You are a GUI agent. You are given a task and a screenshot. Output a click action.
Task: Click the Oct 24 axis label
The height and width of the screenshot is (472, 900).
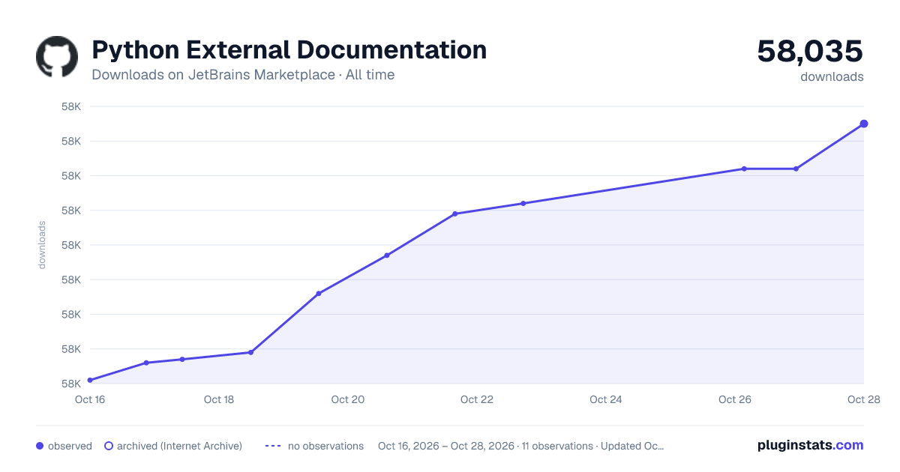pos(606,399)
